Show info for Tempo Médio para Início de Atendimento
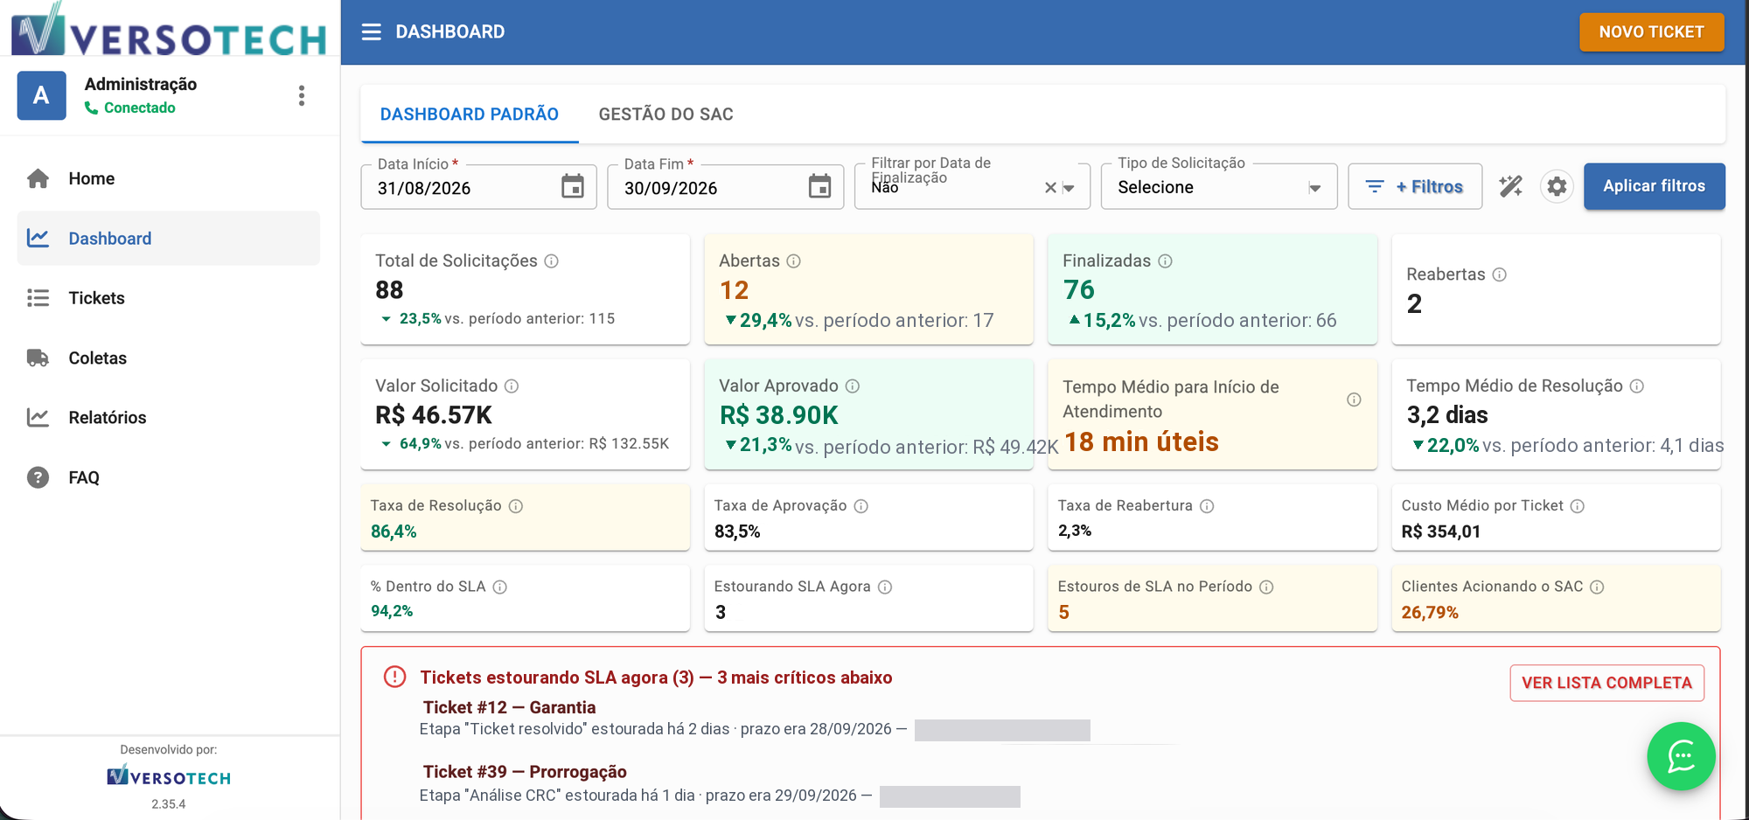Viewport: 1749px width, 820px height. [1354, 400]
